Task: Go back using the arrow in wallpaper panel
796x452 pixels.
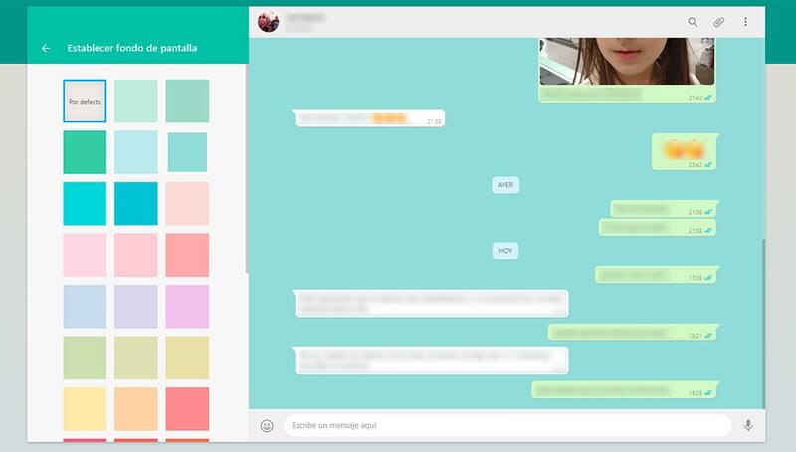Action: 46,48
